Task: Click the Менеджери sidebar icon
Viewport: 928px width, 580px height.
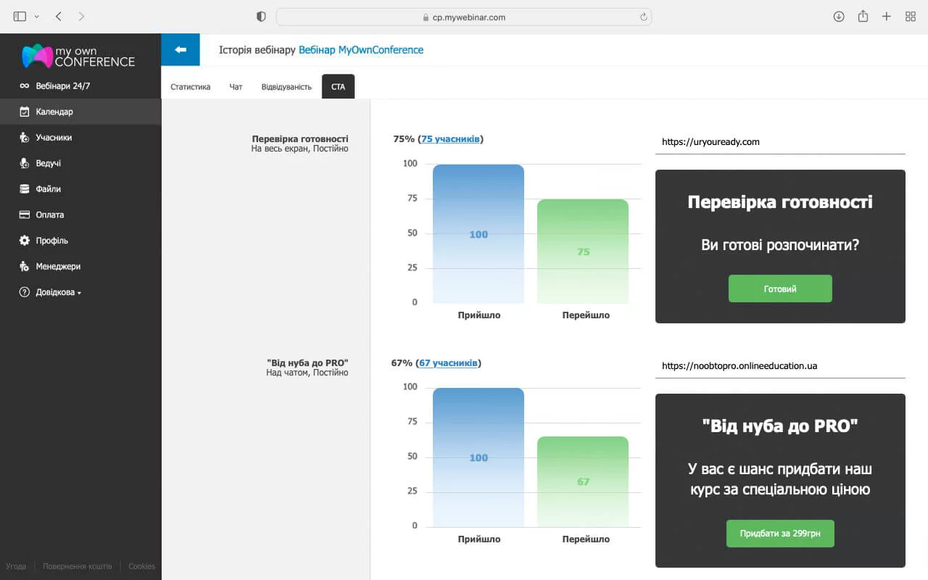Action: 24,266
